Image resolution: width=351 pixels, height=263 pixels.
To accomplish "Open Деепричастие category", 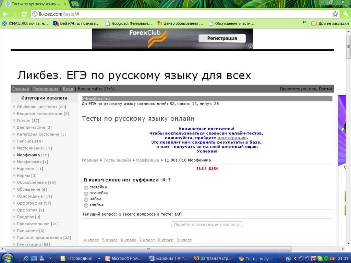I will (x=31, y=128).
